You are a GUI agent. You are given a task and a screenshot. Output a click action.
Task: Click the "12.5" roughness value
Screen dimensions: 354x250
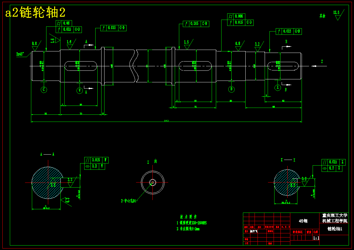(336, 12)
